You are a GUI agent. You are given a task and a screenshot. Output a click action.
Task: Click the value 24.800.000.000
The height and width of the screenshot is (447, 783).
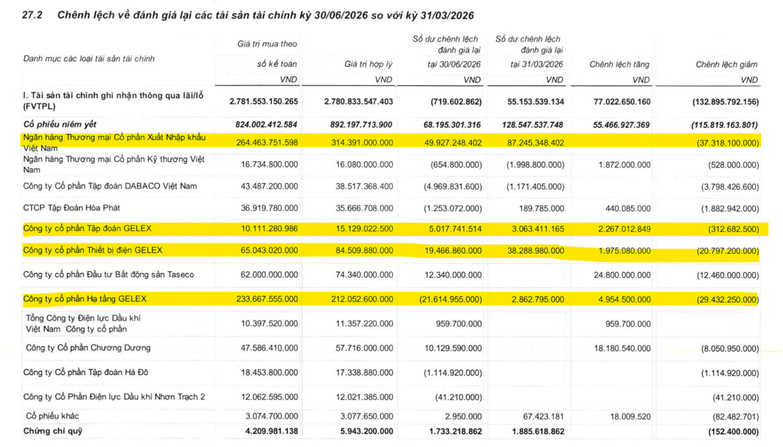click(x=622, y=276)
